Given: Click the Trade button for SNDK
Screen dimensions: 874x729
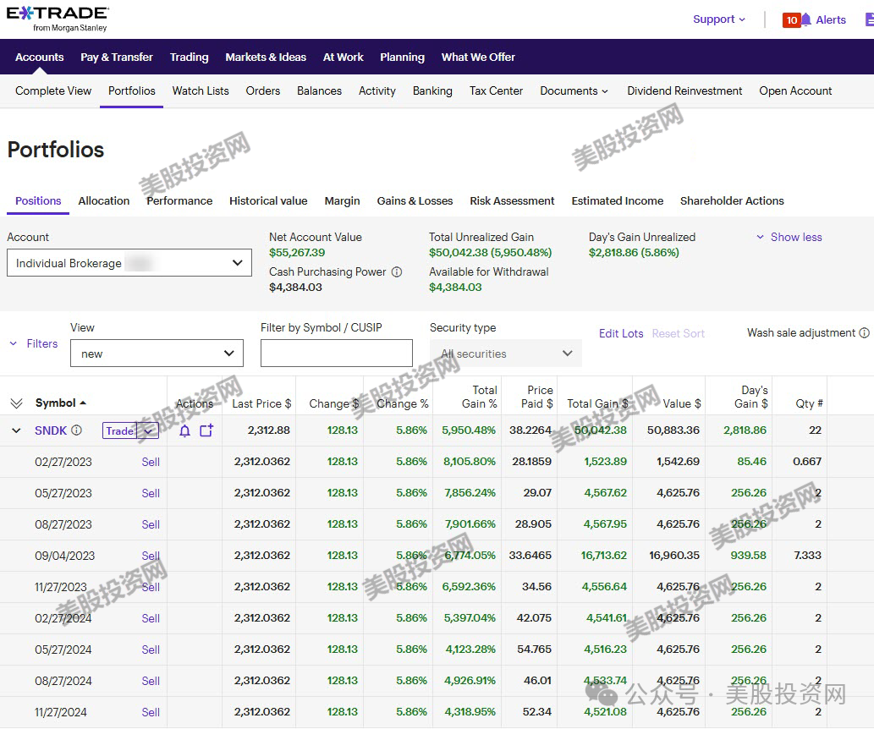Looking at the screenshot, I should (x=120, y=430).
